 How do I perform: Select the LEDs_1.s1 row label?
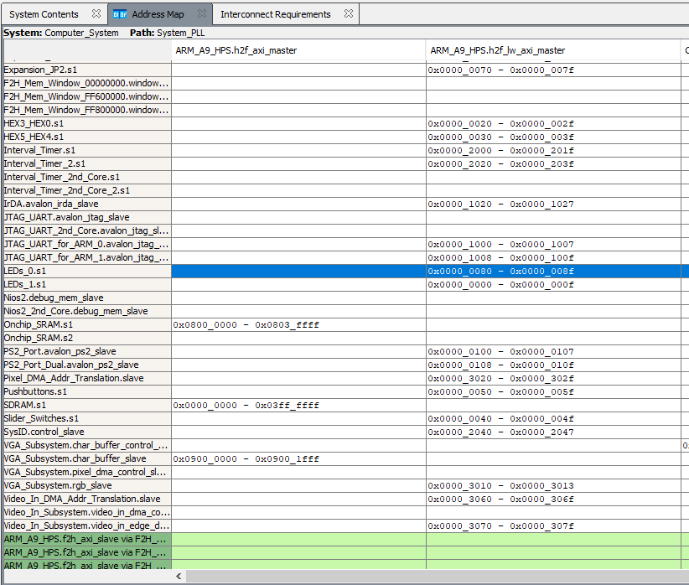tap(25, 285)
